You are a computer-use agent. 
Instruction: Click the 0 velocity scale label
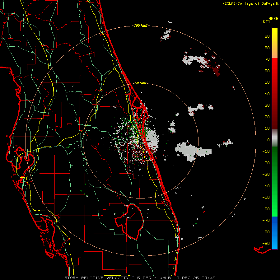point(268,140)
